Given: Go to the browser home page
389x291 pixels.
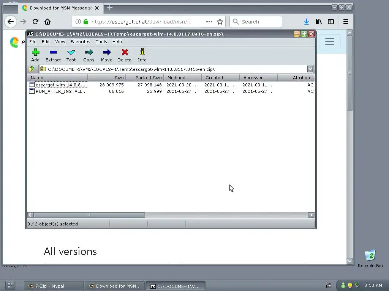Looking at the screenshot, I should coord(47,22).
